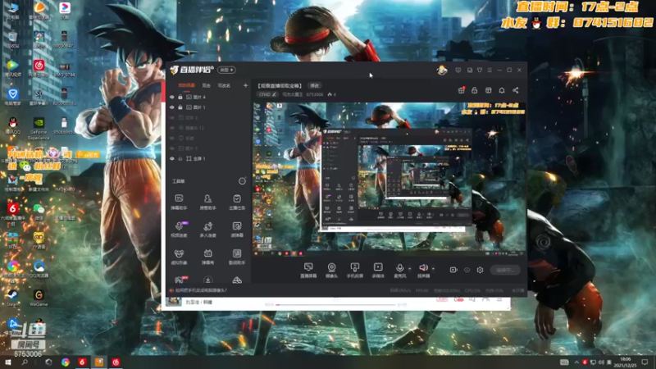Viewport: 656px width, 369px height.
Task: Toggle visibility of the 摄像头 12 layer
Action: pyautogui.click(x=172, y=128)
